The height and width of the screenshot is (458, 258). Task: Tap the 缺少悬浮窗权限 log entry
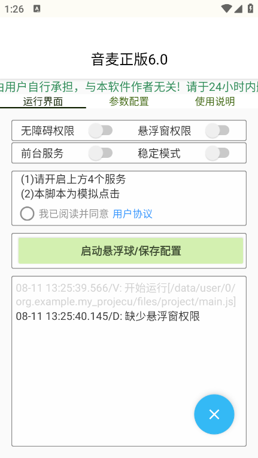108,316
